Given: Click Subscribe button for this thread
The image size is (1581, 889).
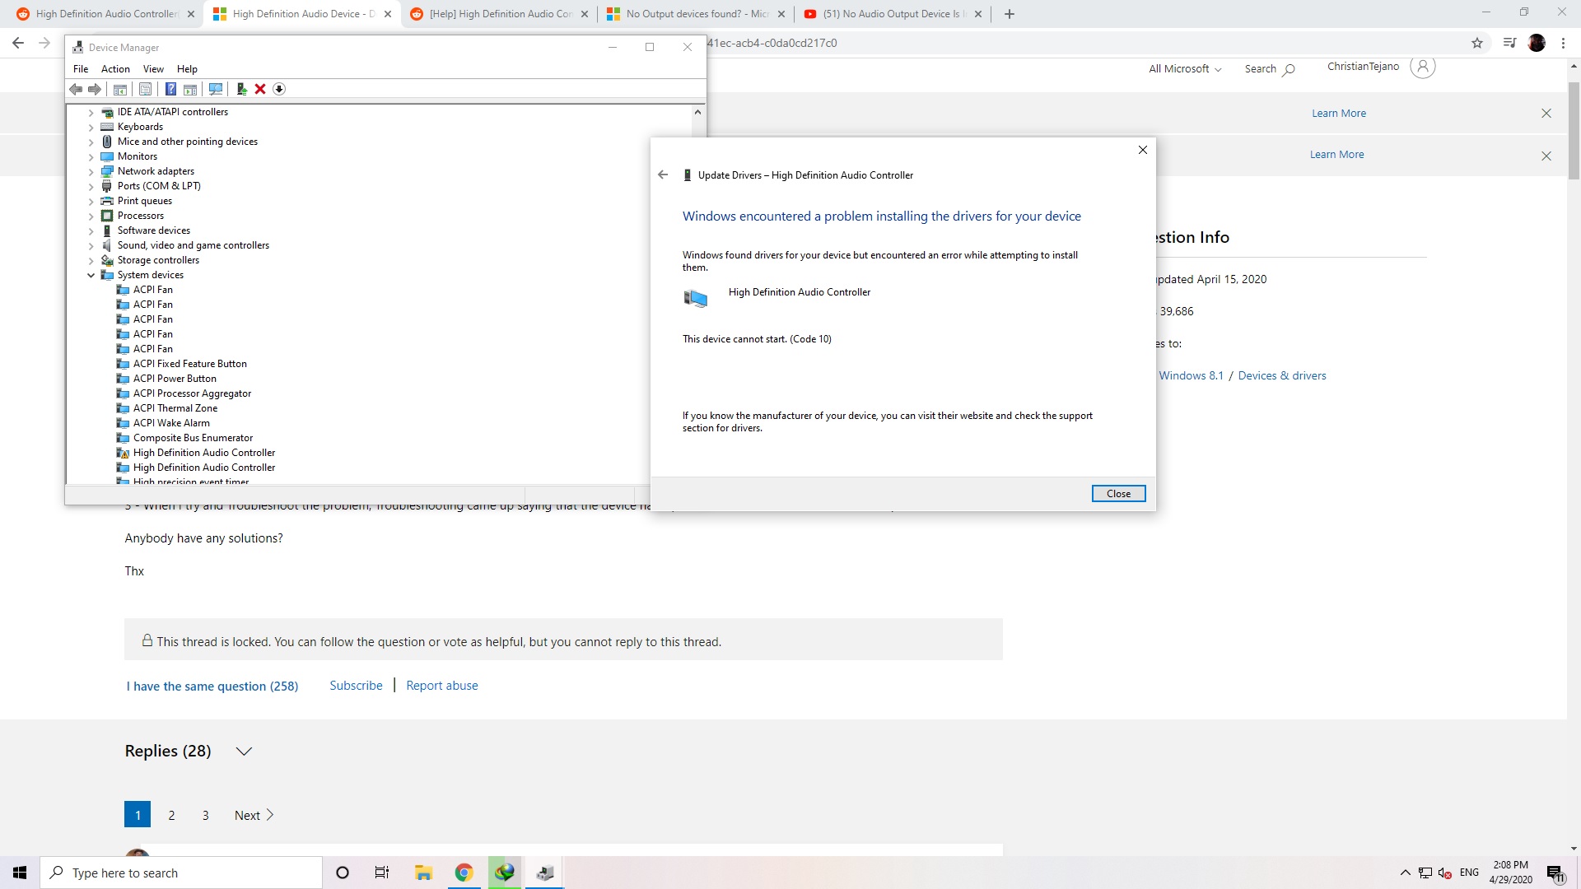Looking at the screenshot, I should point(355,685).
